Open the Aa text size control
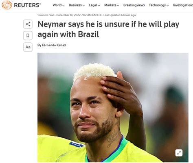This screenshot has height=163, width=193. 28,47
